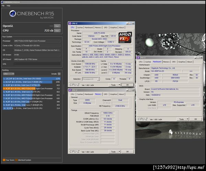Switch to Graphics tab in top CPU-Z window
206x171 pixels.
tap(114, 27)
